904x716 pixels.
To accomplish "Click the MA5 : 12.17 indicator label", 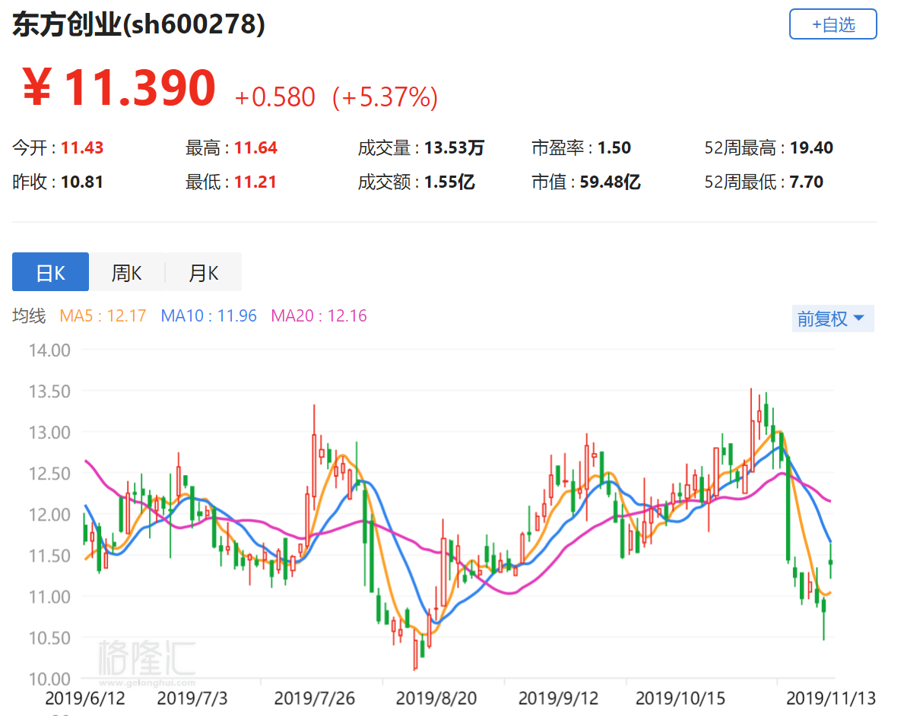I will [103, 316].
